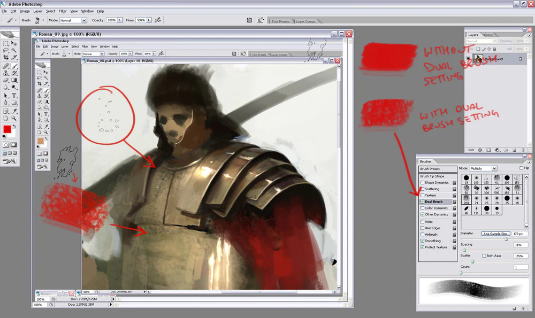Uncheck the Other Dynamics checkbox
This screenshot has width=535, height=318.
[423, 214]
